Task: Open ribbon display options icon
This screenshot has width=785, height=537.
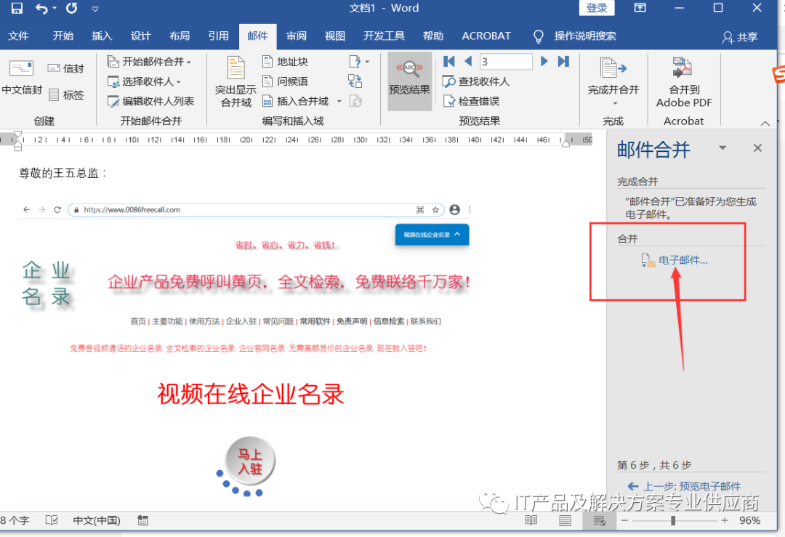Action: tap(640, 8)
